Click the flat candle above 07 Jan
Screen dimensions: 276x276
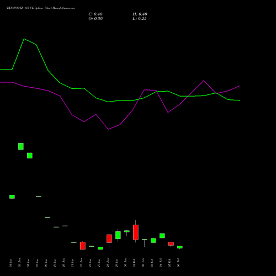coord(39,197)
